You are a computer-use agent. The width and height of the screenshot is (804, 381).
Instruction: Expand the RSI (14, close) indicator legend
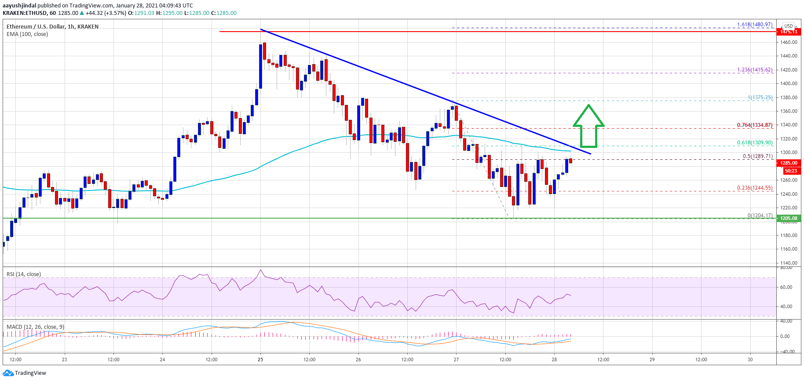point(24,274)
